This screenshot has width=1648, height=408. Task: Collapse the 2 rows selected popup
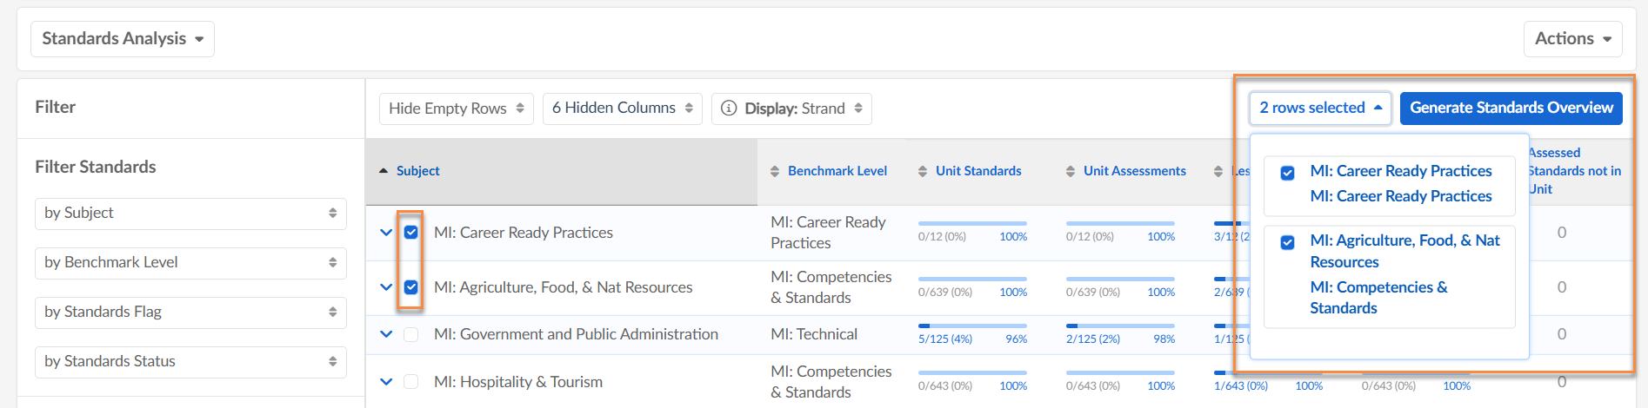[x=1320, y=109]
